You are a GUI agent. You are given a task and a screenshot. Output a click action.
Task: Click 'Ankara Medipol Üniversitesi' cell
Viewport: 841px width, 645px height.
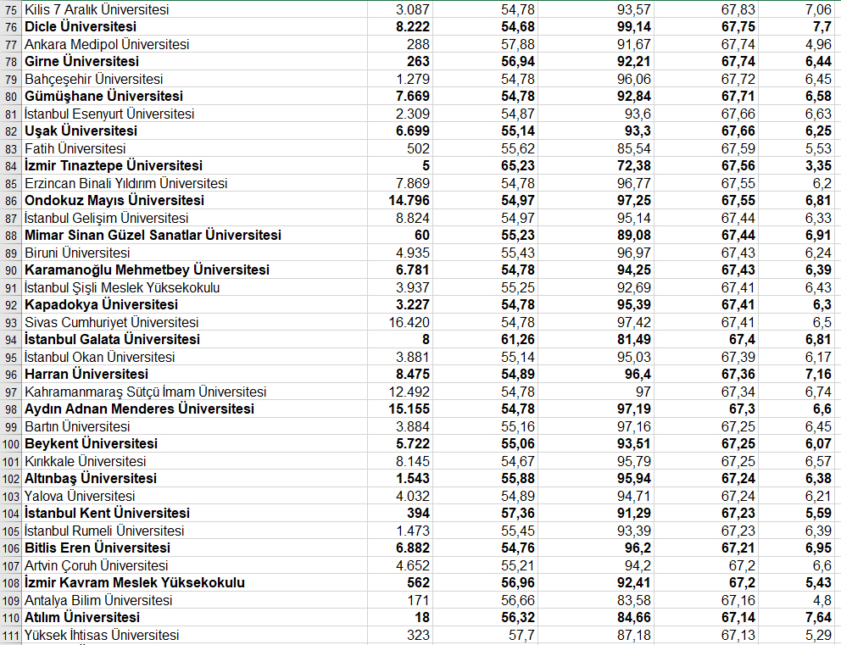(194, 44)
